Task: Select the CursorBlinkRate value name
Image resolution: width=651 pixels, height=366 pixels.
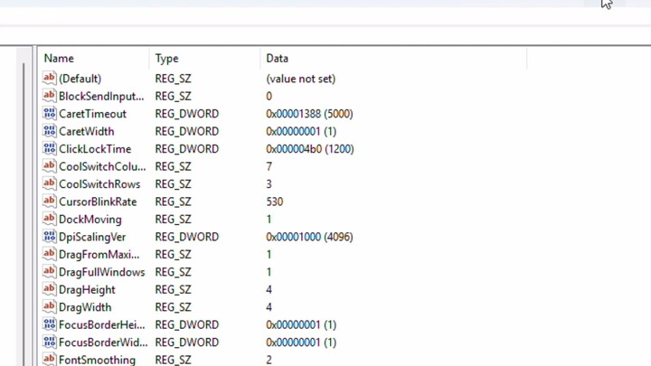Action: (98, 202)
